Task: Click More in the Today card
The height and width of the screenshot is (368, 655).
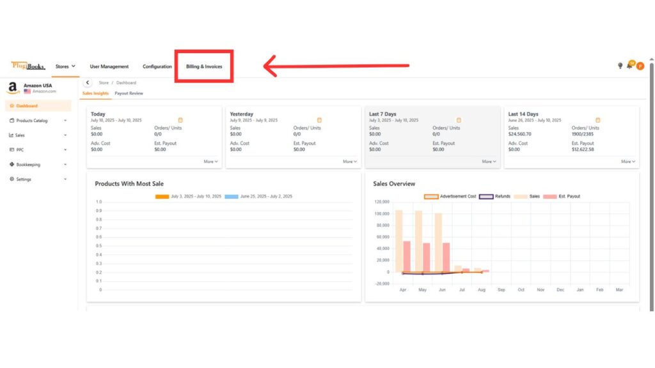Action: coord(210,162)
